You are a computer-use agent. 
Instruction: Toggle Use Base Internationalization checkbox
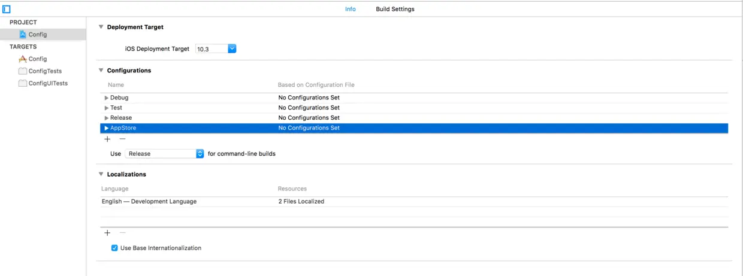tap(114, 248)
